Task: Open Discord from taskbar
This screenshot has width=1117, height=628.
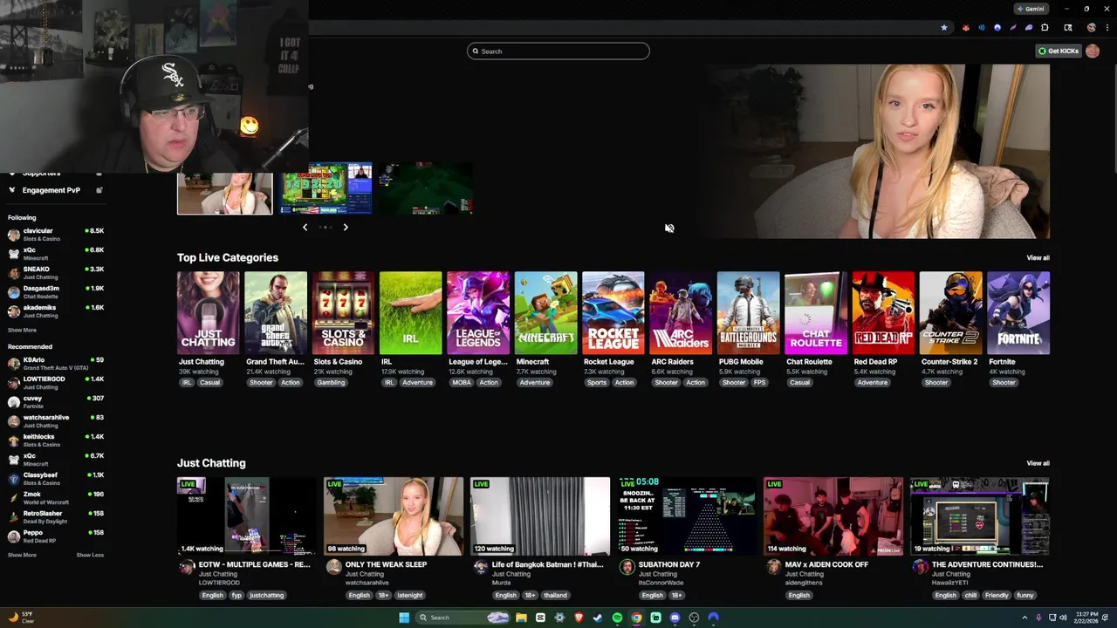Action: (x=675, y=618)
